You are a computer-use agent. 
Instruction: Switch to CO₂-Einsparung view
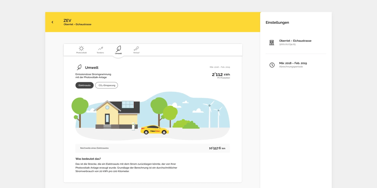(x=107, y=85)
